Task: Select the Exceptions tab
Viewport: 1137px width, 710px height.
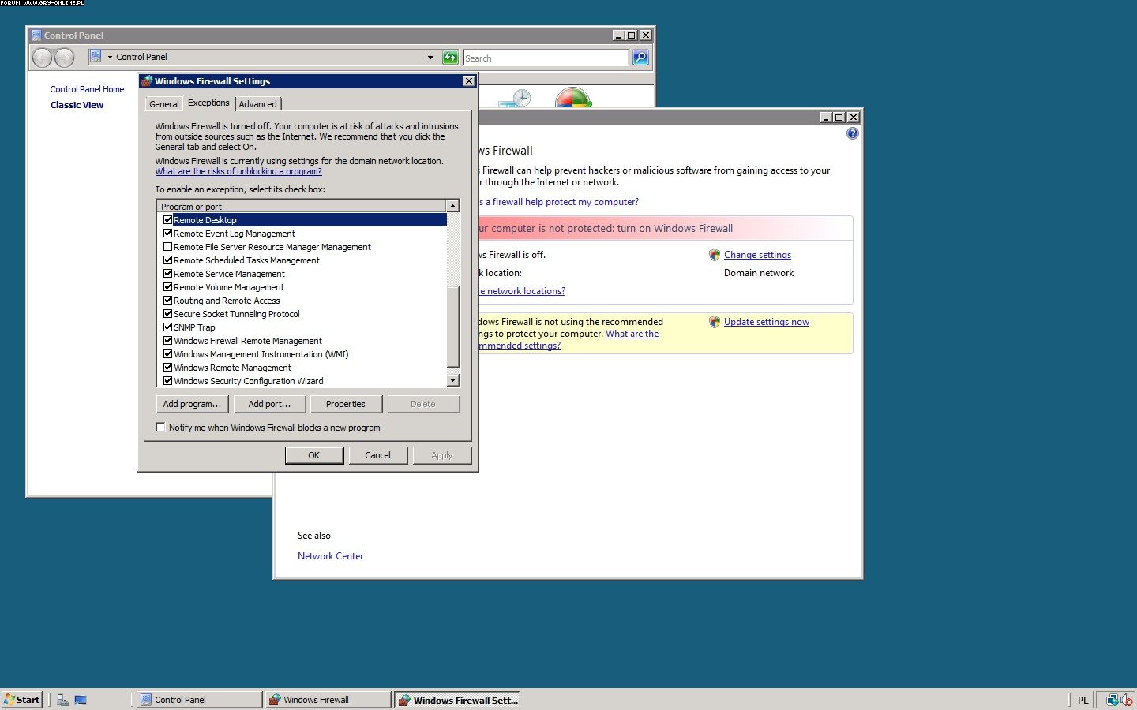Action: click(x=208, y=103)
